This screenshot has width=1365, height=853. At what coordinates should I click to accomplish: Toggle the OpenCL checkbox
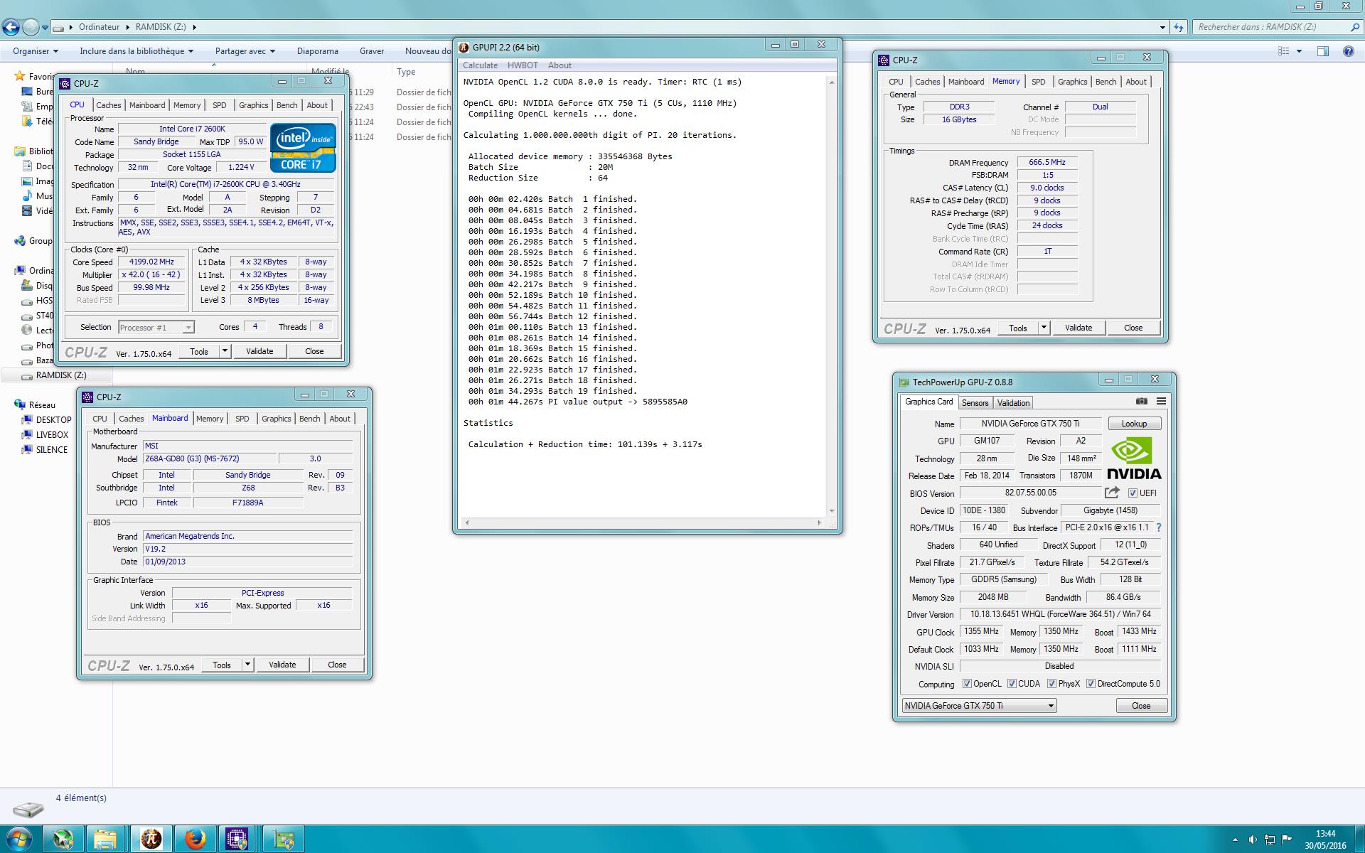coord(967,684)
